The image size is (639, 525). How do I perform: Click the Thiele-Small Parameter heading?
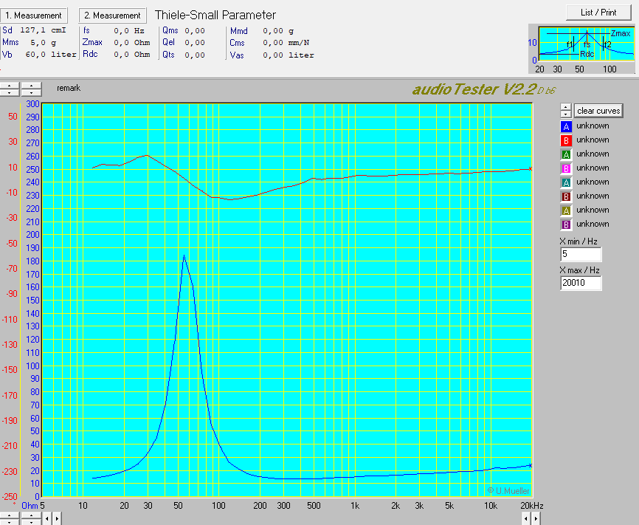coord(215,15)
